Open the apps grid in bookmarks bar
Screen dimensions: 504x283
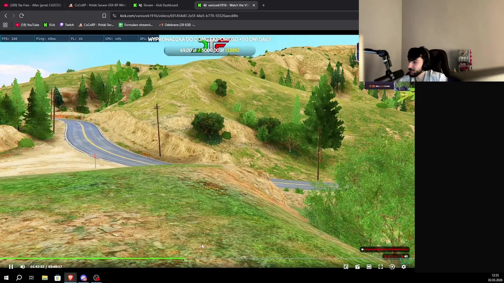[5, 25]
